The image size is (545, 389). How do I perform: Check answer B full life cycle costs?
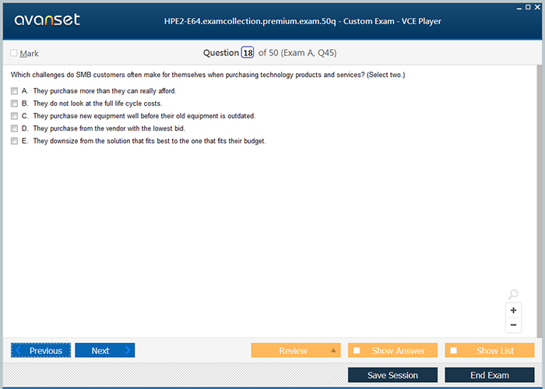coord(14,103)
